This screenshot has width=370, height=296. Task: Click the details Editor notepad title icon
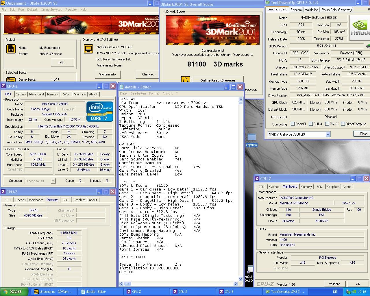click(121, 87)
